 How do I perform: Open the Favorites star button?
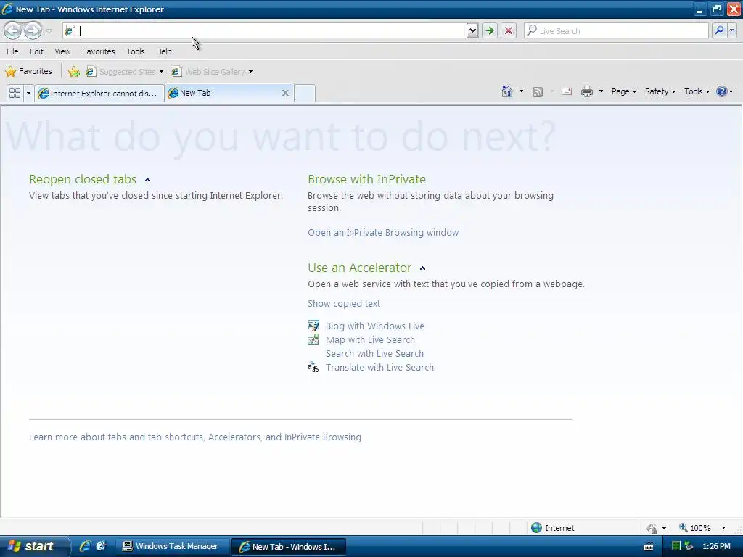(x=28, y=72)
